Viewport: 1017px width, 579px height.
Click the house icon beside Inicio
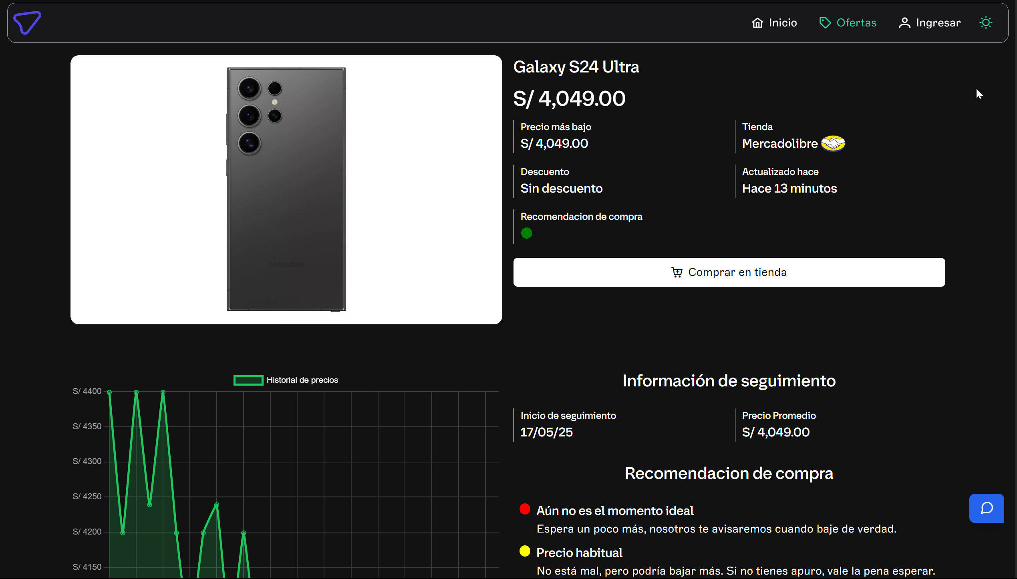(x=757, y=23)
